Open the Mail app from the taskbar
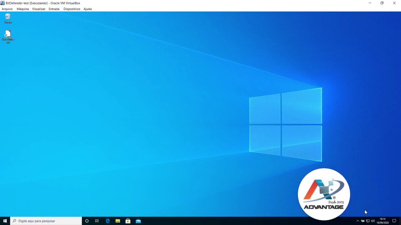 tap(138, 221)
